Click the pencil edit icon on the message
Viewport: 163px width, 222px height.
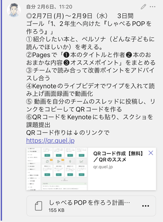(x=143, y=7)
